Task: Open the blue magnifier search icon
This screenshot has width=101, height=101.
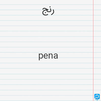Action: [x=97, y=96]
